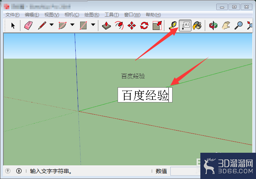256x179 pixels.
Task: Click the 输入文字字符串 status text
Action: pos(51,171)
